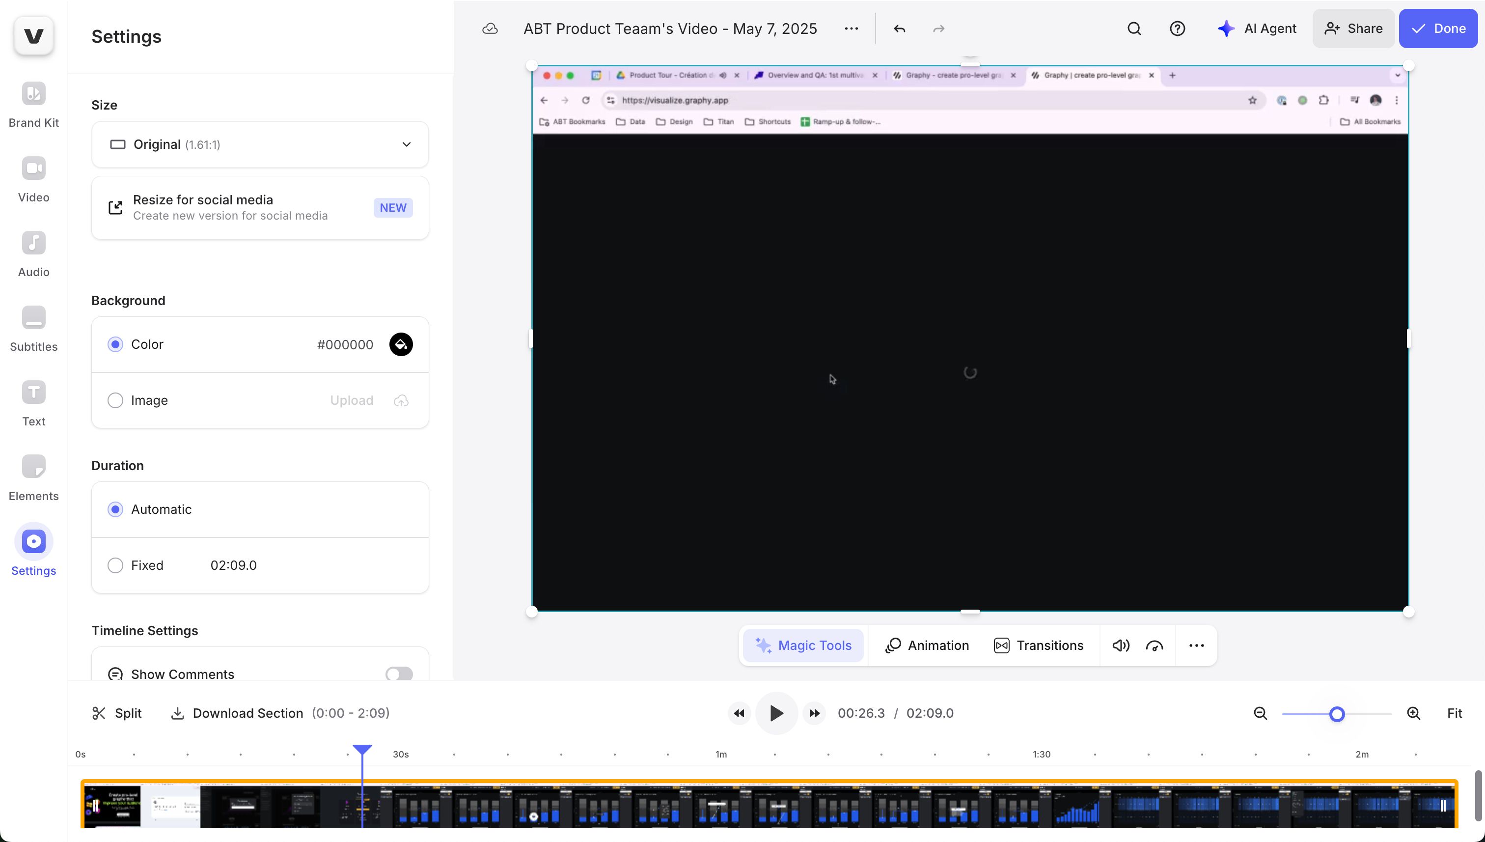The image size is (1485, 842).
Task: Click the help question mark icon
Action: click(x=1177, y=29)
